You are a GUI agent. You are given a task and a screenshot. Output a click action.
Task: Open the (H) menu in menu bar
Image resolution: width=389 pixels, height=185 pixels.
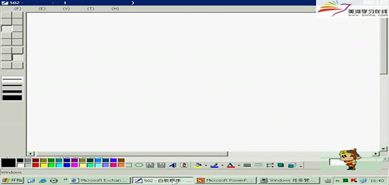[x=115, y=9]
